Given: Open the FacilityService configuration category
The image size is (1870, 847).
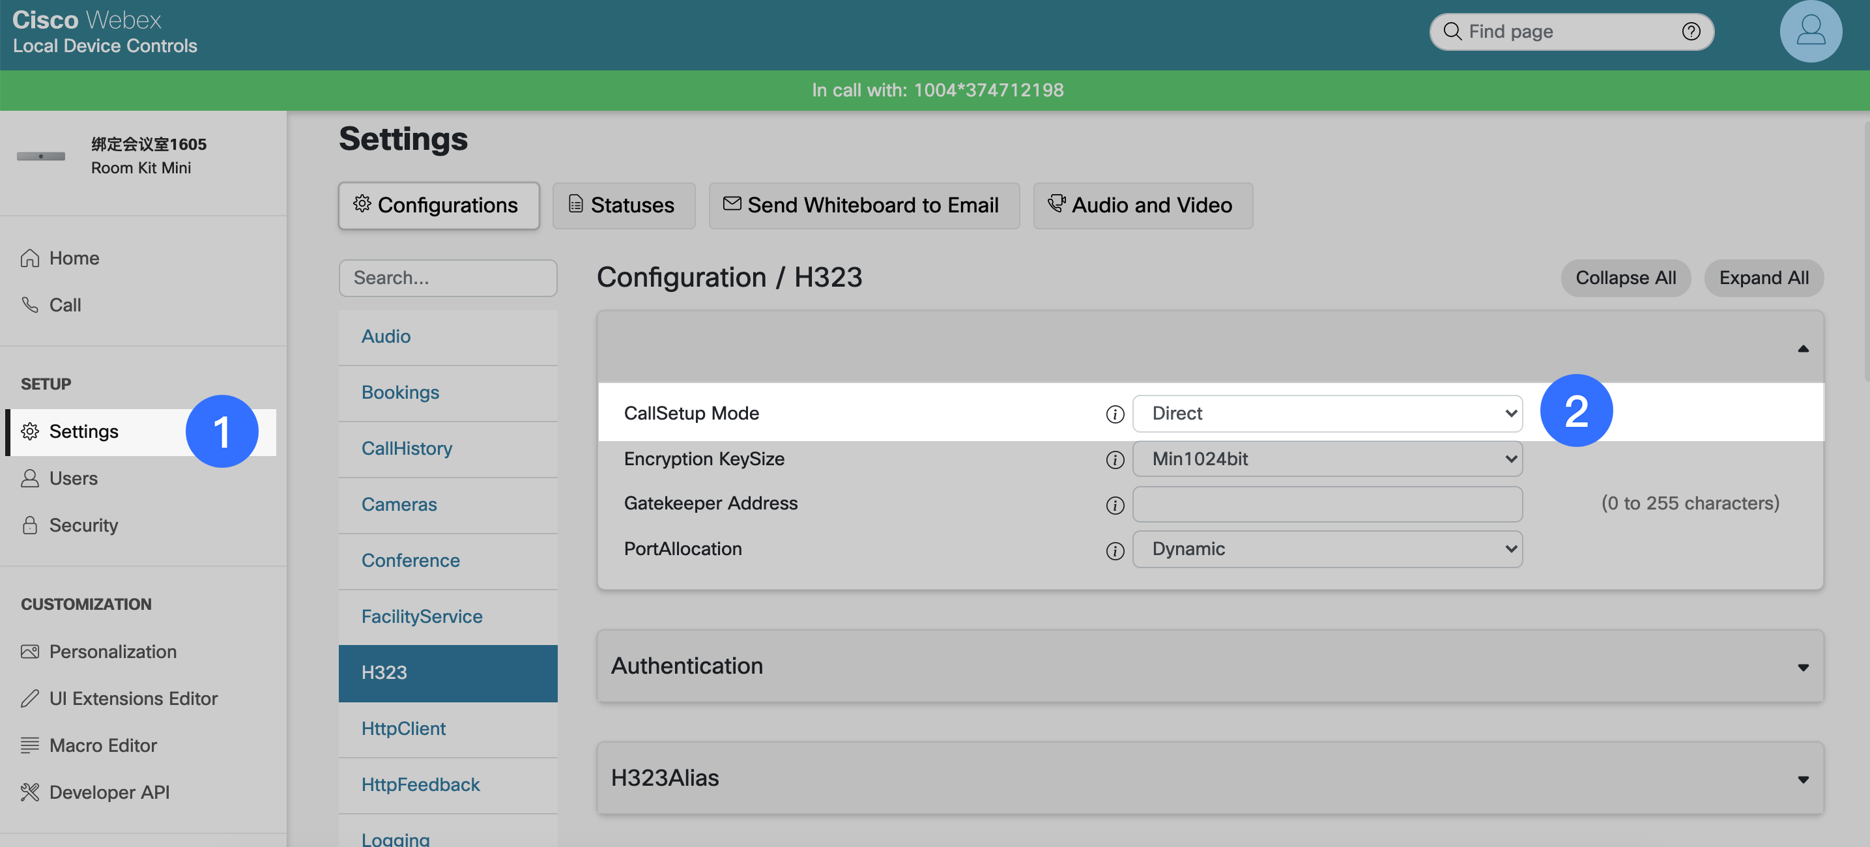Looking at the screenshot, I should (448, 616).
